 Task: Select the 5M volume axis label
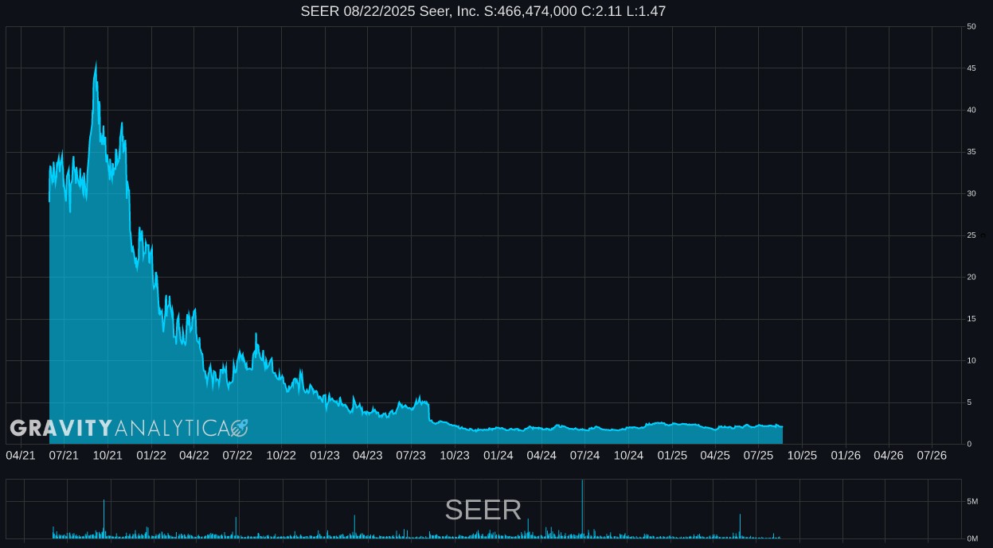pos(972,501)
